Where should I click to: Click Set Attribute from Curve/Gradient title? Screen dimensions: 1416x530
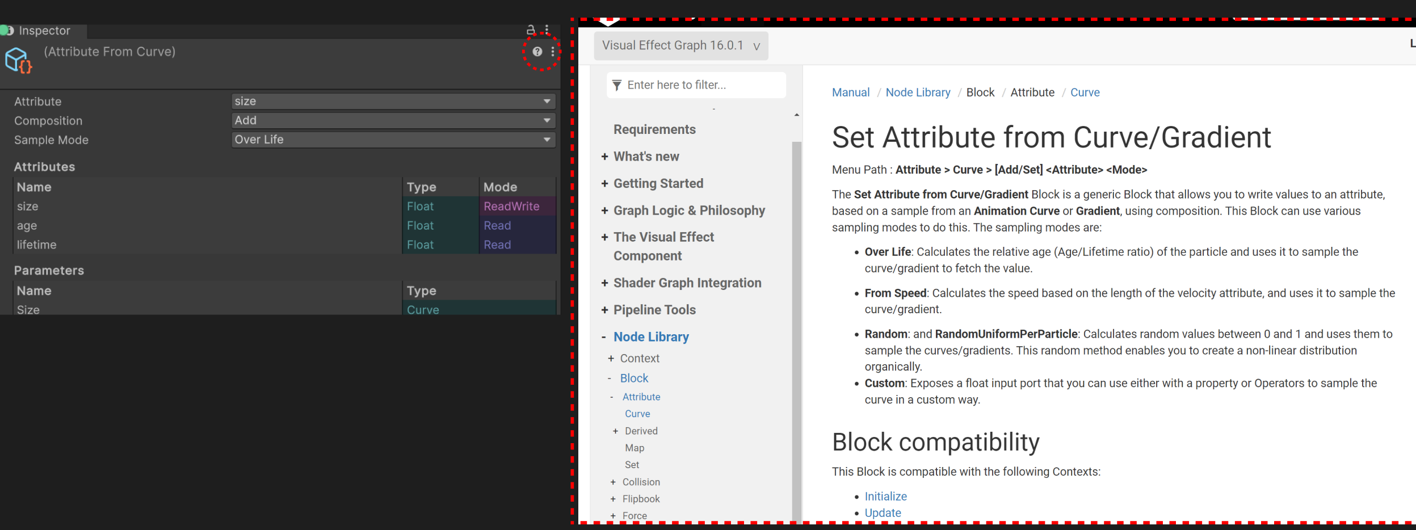click(1051, 137)
